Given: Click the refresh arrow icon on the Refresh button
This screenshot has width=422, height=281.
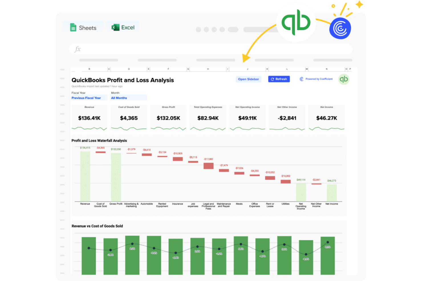Looking at the screenshot, I should coord(272,79).
